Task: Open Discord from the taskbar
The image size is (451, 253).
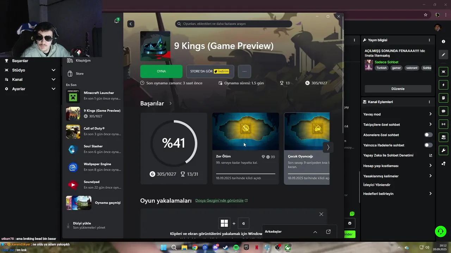Action: (x=215, y=247)
